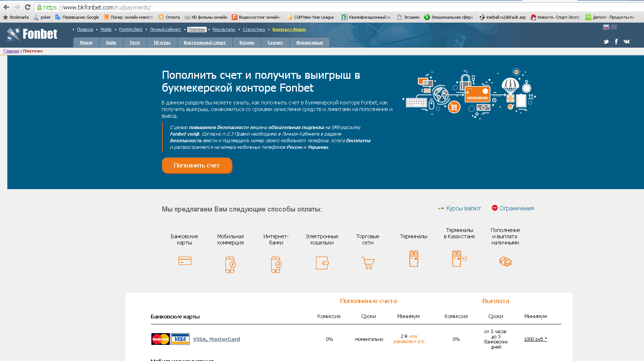644x361 pixels.
Task: Select the bank cards payment icon
Action: (x=185, y=261)
